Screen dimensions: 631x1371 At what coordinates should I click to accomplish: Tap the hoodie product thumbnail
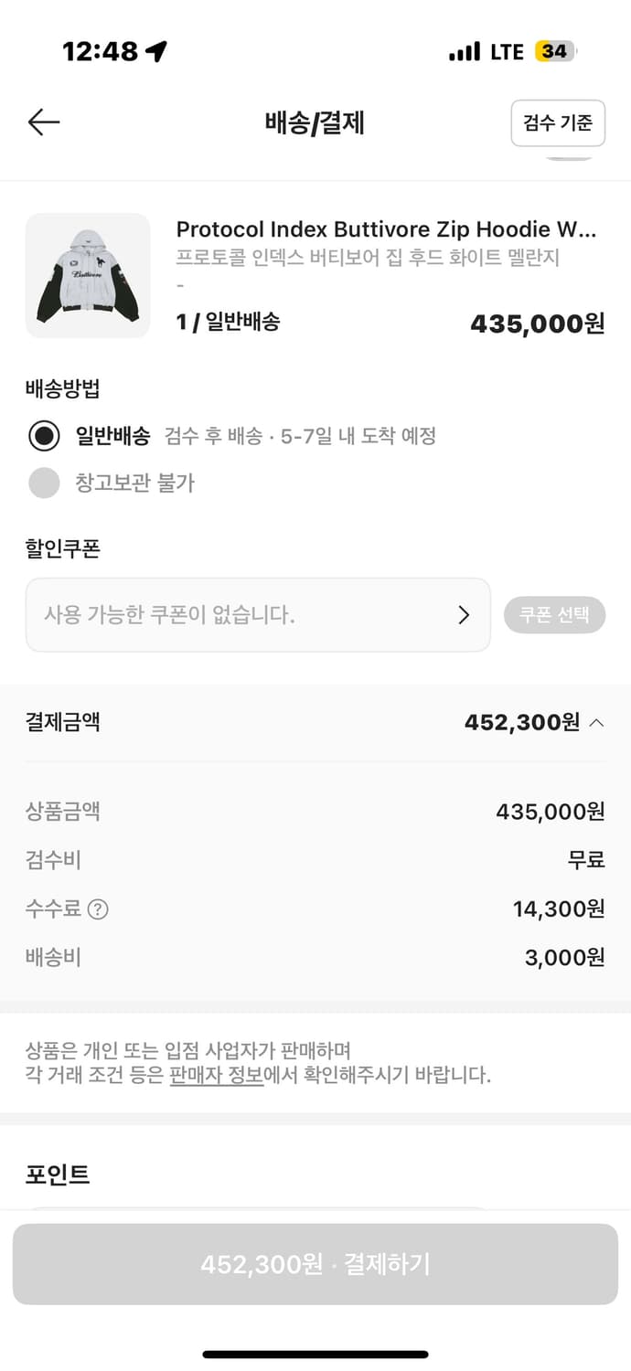point(88,276)
